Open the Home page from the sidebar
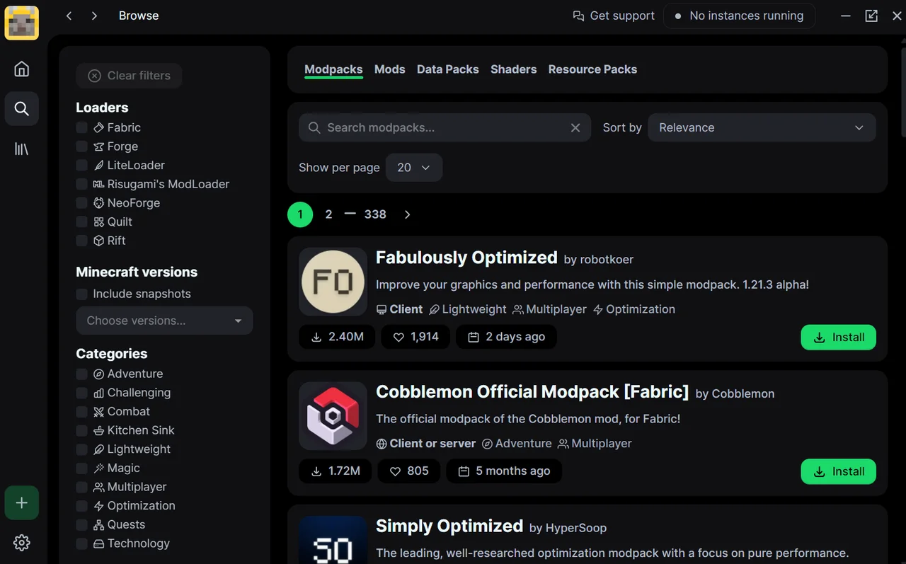The height and width of the screenshot is (564, 906). [x=22, y=69]
